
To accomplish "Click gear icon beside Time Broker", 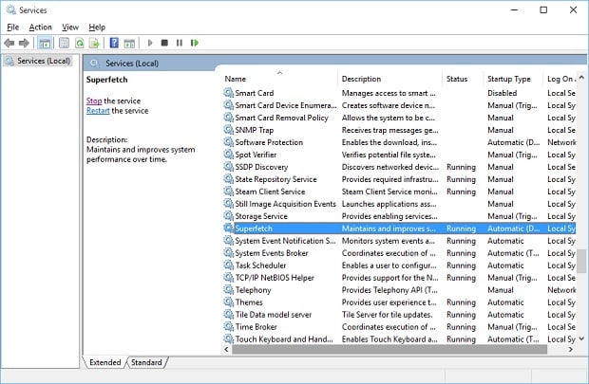I will pyautogui.click(x=228, y=326).
